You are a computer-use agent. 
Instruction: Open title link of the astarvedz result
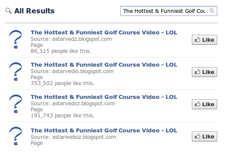(104, 33)
